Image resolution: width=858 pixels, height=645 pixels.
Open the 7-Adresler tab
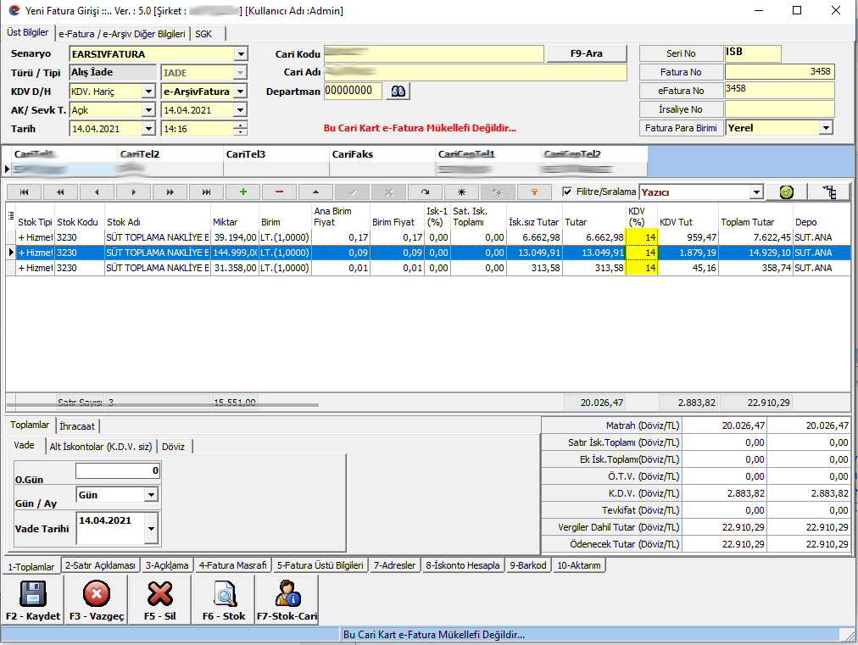[x=394, y=565]
